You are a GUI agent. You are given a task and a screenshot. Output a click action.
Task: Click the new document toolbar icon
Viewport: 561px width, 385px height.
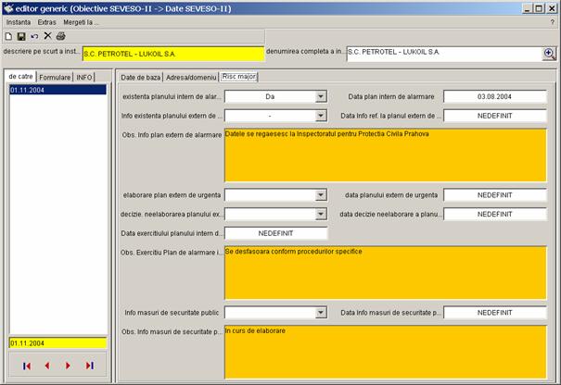click(x=8, y=35)
